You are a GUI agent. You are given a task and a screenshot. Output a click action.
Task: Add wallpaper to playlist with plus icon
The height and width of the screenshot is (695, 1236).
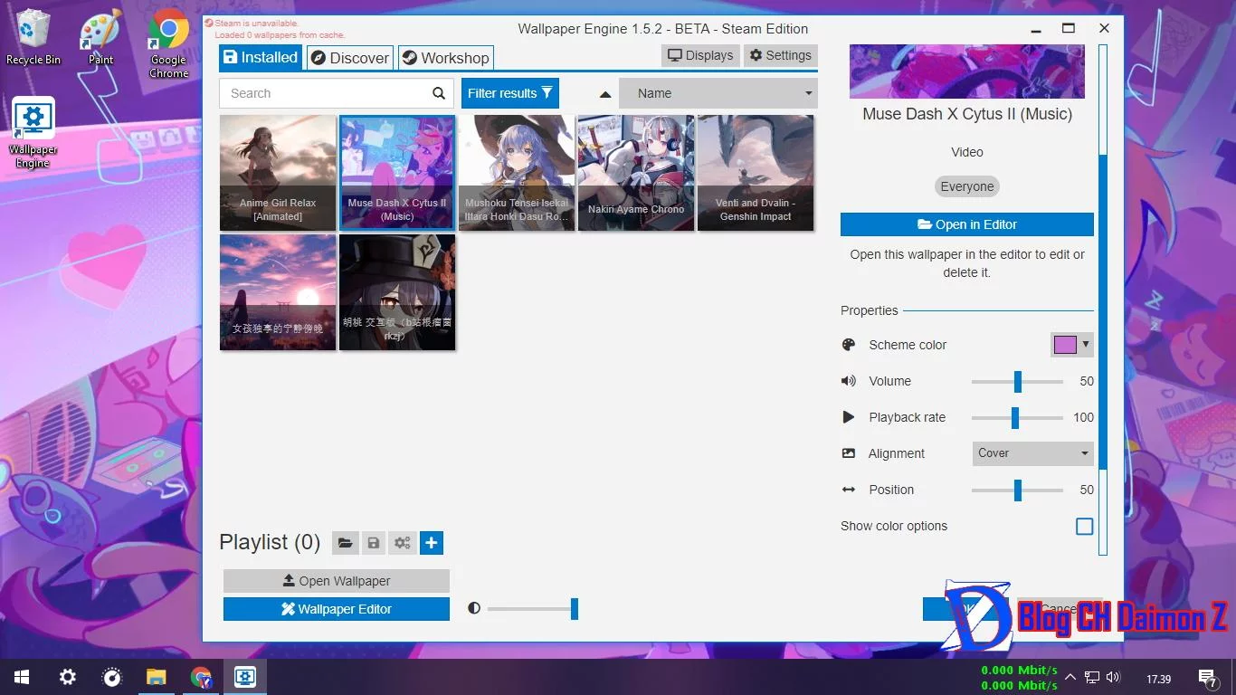432,543
